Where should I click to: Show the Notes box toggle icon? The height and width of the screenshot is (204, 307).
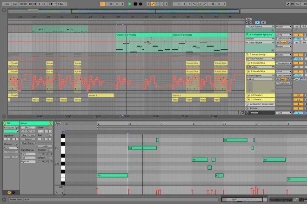coord(9,192)
